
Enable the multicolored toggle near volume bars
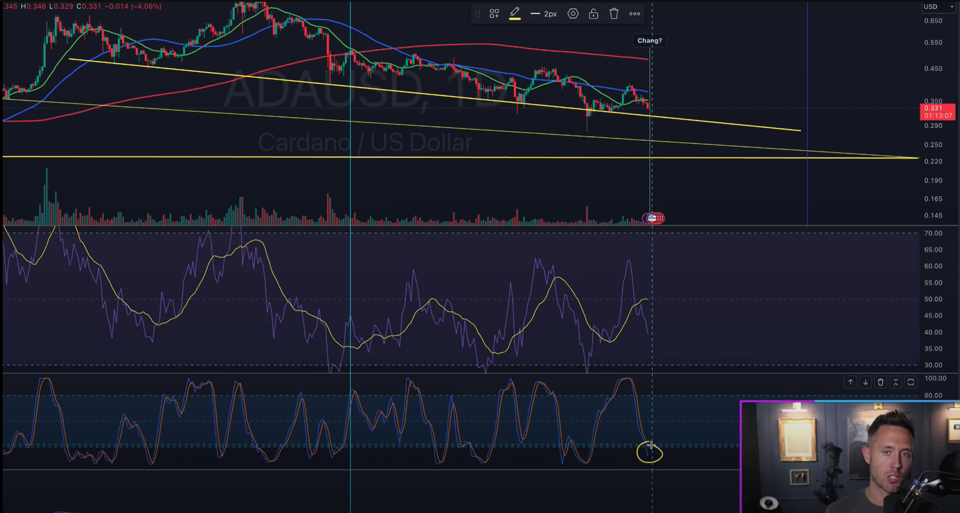coord(653,218)
